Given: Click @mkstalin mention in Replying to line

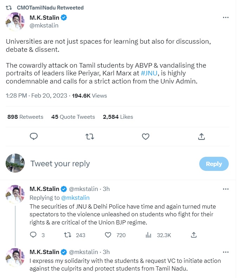Looking at the screenshot, I should [75, 198].
